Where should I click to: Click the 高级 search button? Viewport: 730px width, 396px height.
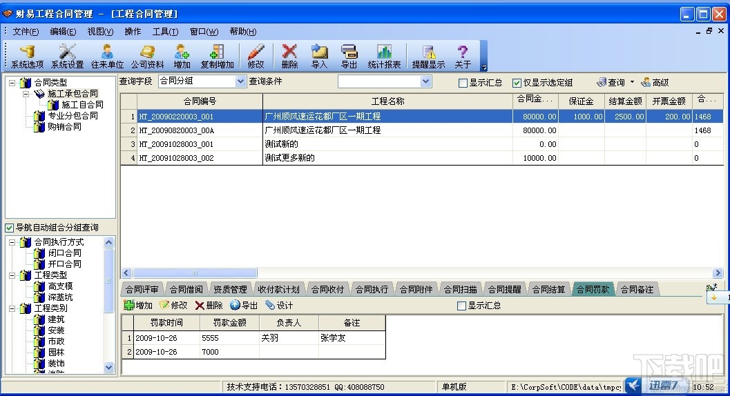tap(655, 82)
